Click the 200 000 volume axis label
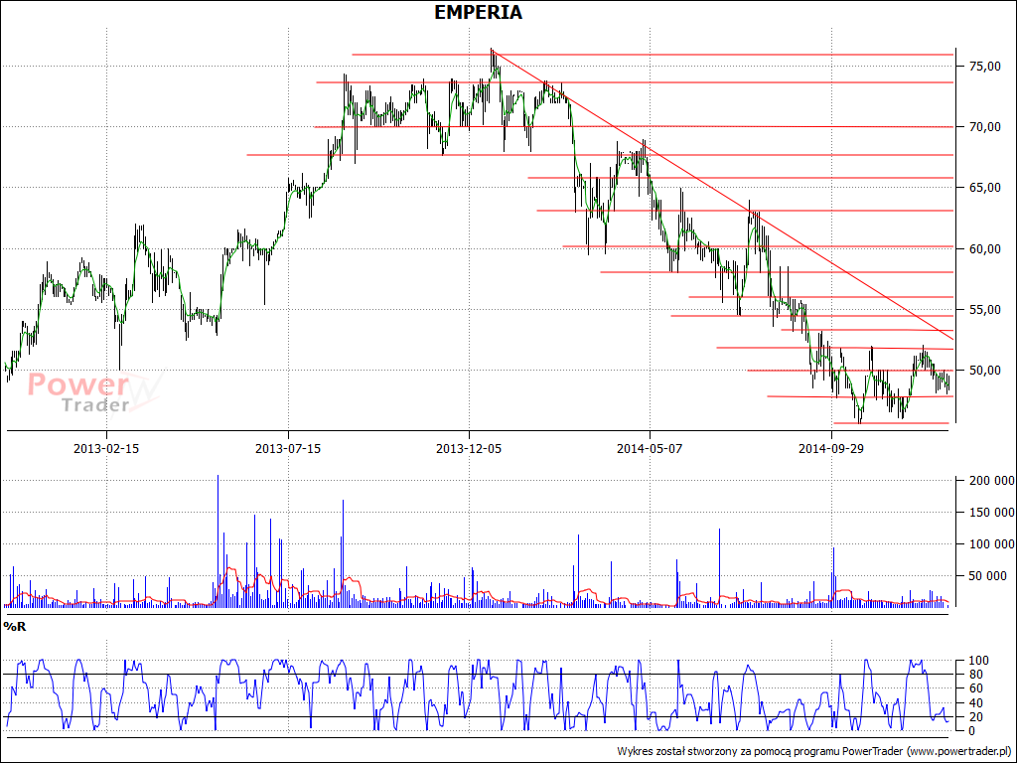 click(992, 481)
